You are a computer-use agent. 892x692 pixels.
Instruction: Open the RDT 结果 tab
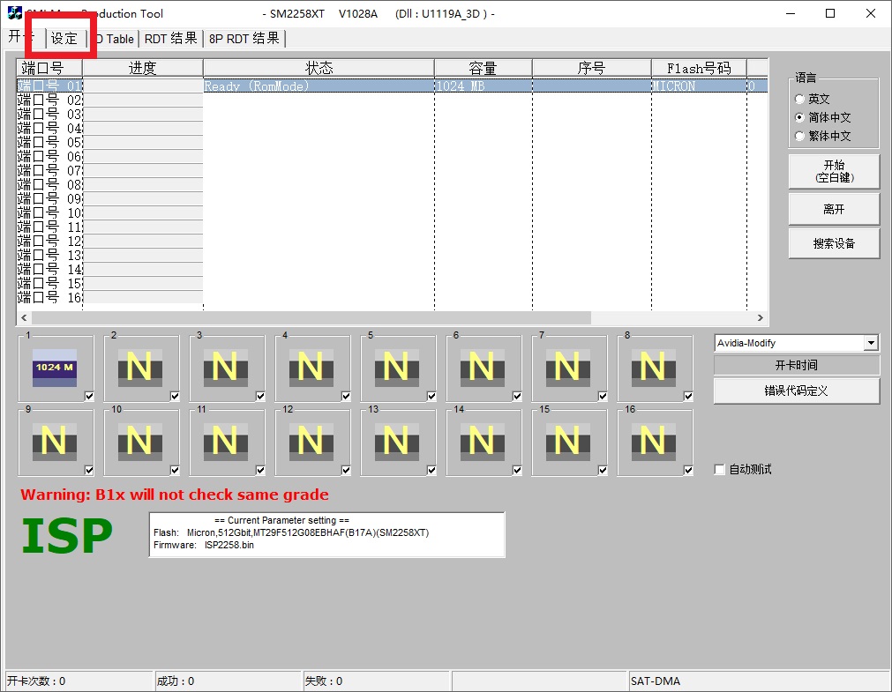[x=171, y=39]
